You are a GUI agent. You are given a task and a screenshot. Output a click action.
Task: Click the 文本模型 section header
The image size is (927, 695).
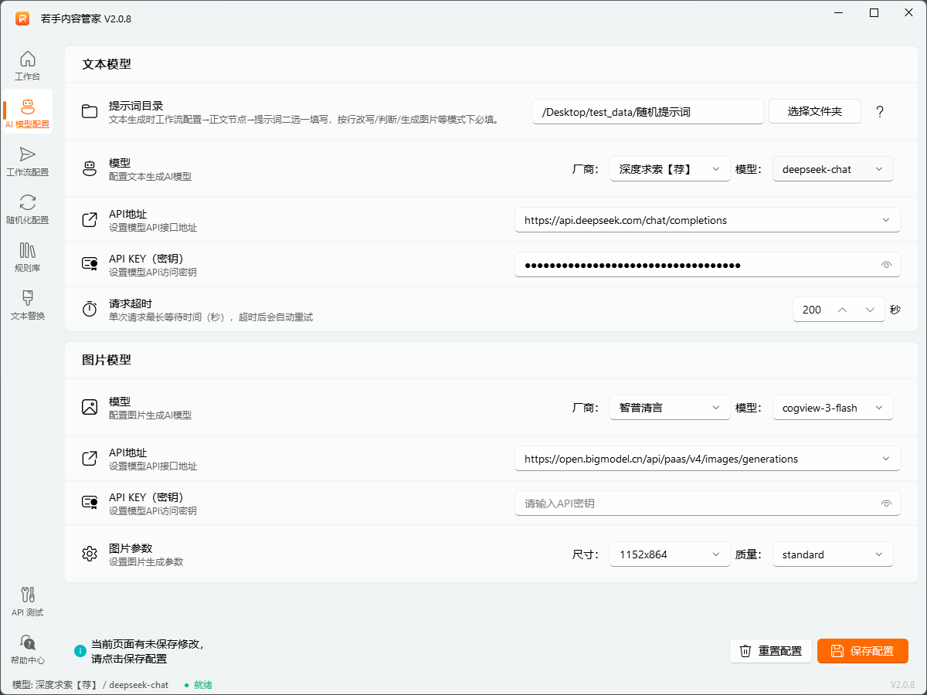107,65
